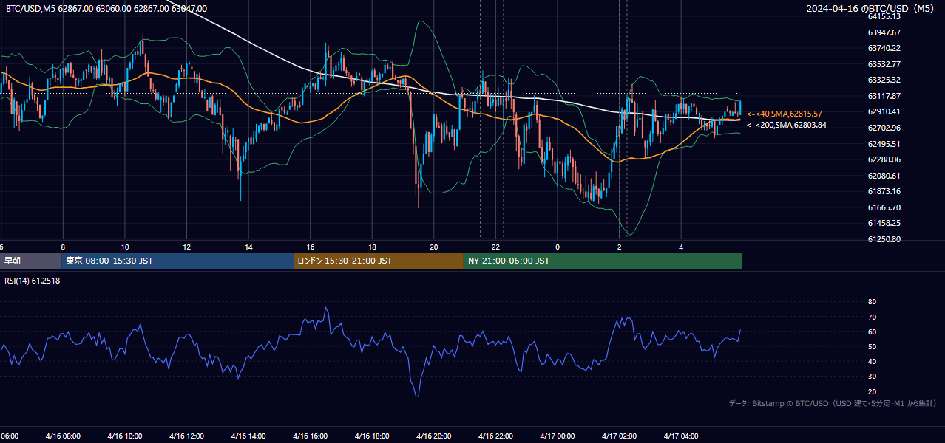
Task: Click the 4/16 22:00 time axis label
Action: pos(495,436)
